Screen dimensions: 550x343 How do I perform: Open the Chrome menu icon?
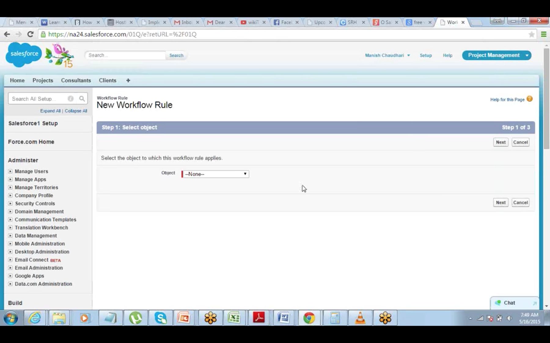[x=544, y=34]
